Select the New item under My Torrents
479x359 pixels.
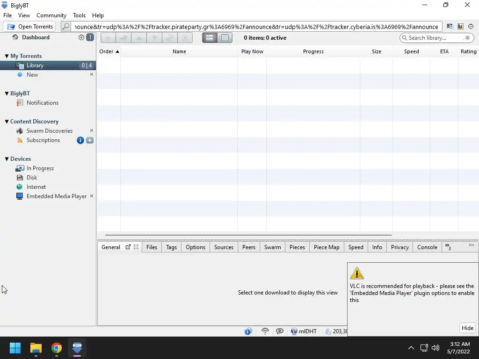point(48,75)
